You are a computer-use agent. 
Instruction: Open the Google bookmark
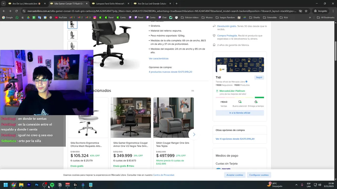click(x=7, y=18)
